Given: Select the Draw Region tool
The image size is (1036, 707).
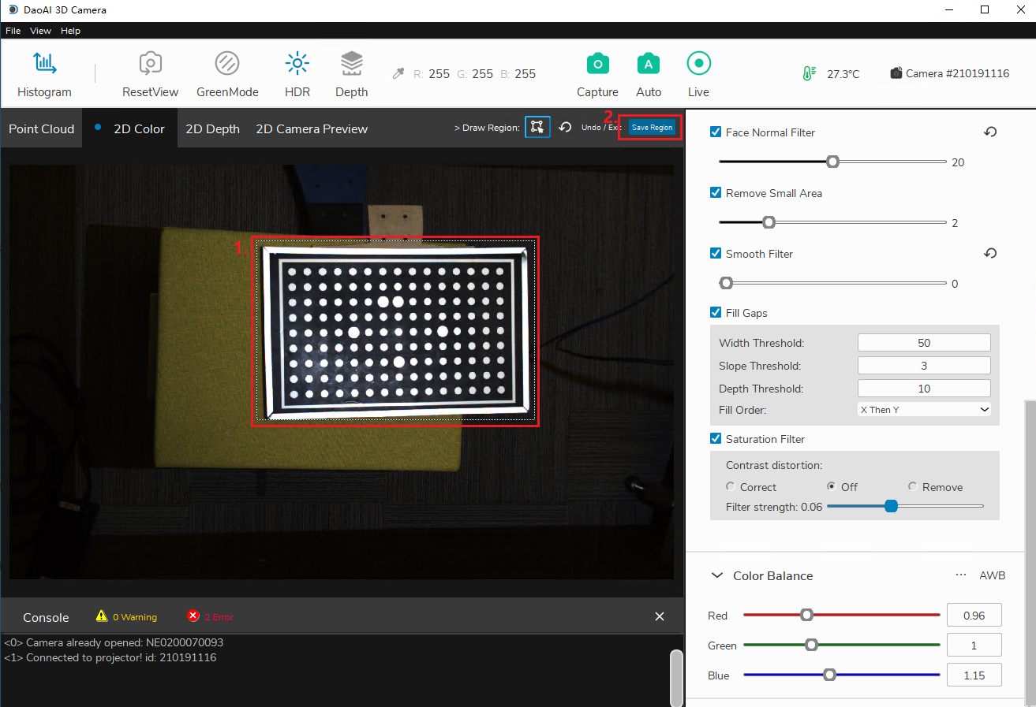Looking at the screenshot, I should pos(537,127).
